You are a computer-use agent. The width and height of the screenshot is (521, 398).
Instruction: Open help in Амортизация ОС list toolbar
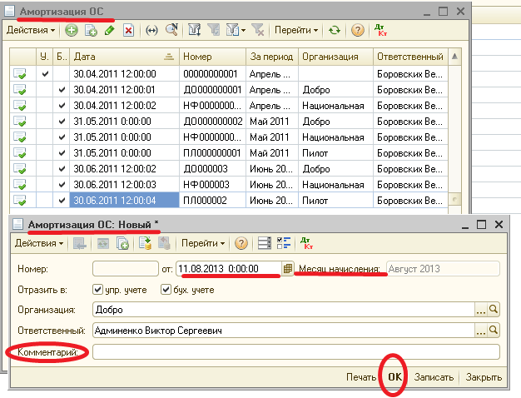(x=358, y=30)
